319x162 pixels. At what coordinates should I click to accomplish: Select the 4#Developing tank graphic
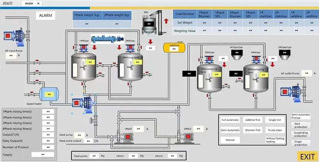[x=256, y=77]
